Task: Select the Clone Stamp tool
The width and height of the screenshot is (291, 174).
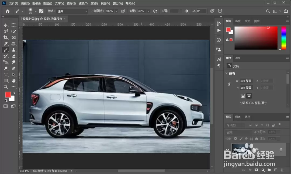Action: [x=13, y=50]
